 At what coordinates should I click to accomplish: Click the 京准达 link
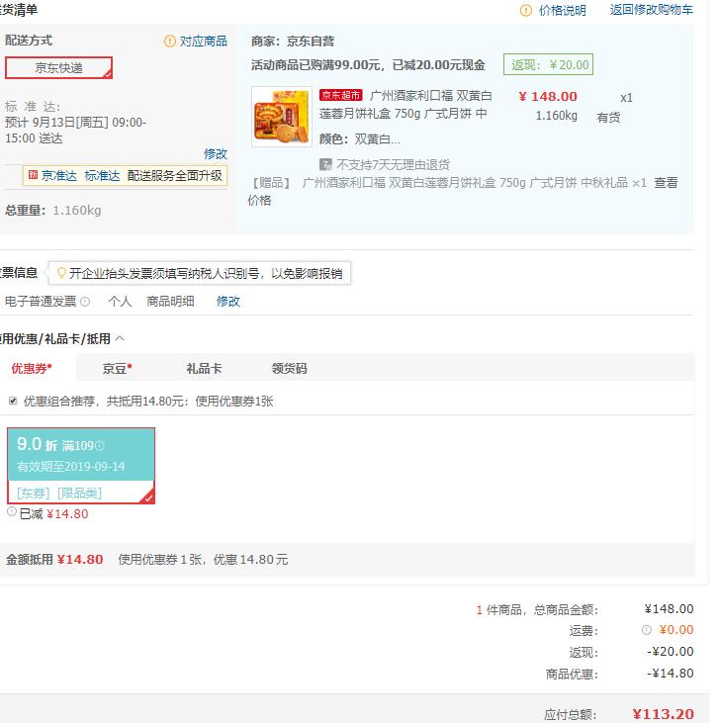(59, 176)
